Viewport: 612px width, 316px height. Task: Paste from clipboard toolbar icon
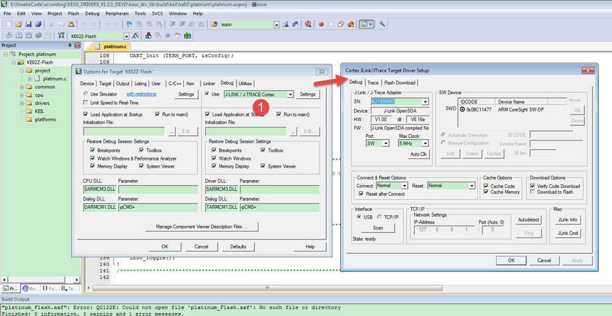point(70,24)
